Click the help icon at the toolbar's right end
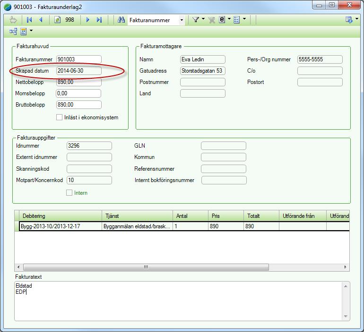 (x=349, y=20)
